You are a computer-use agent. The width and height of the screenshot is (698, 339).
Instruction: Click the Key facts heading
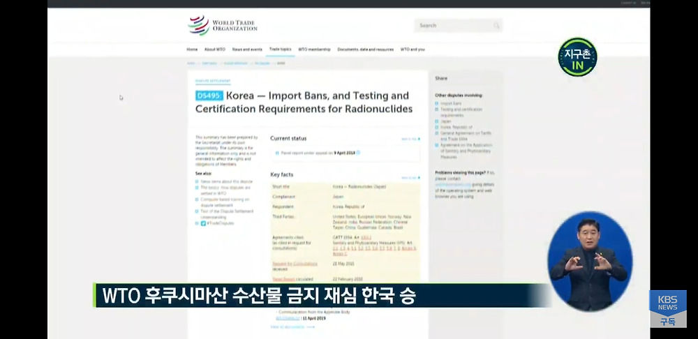pyautogui.click(x=282, y=175)
